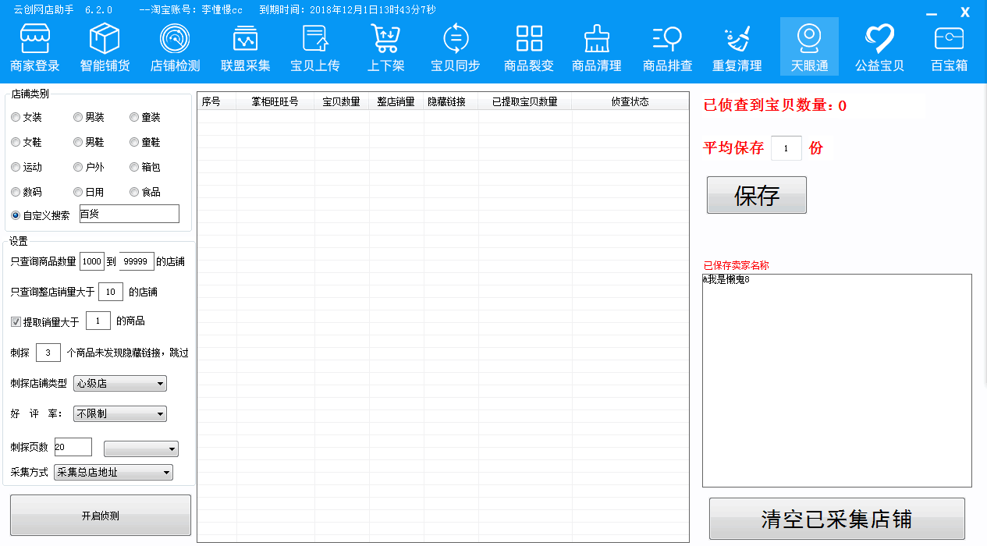
Task: Select the 男鞋 store category
Action: pyautogui.click(x=89, y=142)
